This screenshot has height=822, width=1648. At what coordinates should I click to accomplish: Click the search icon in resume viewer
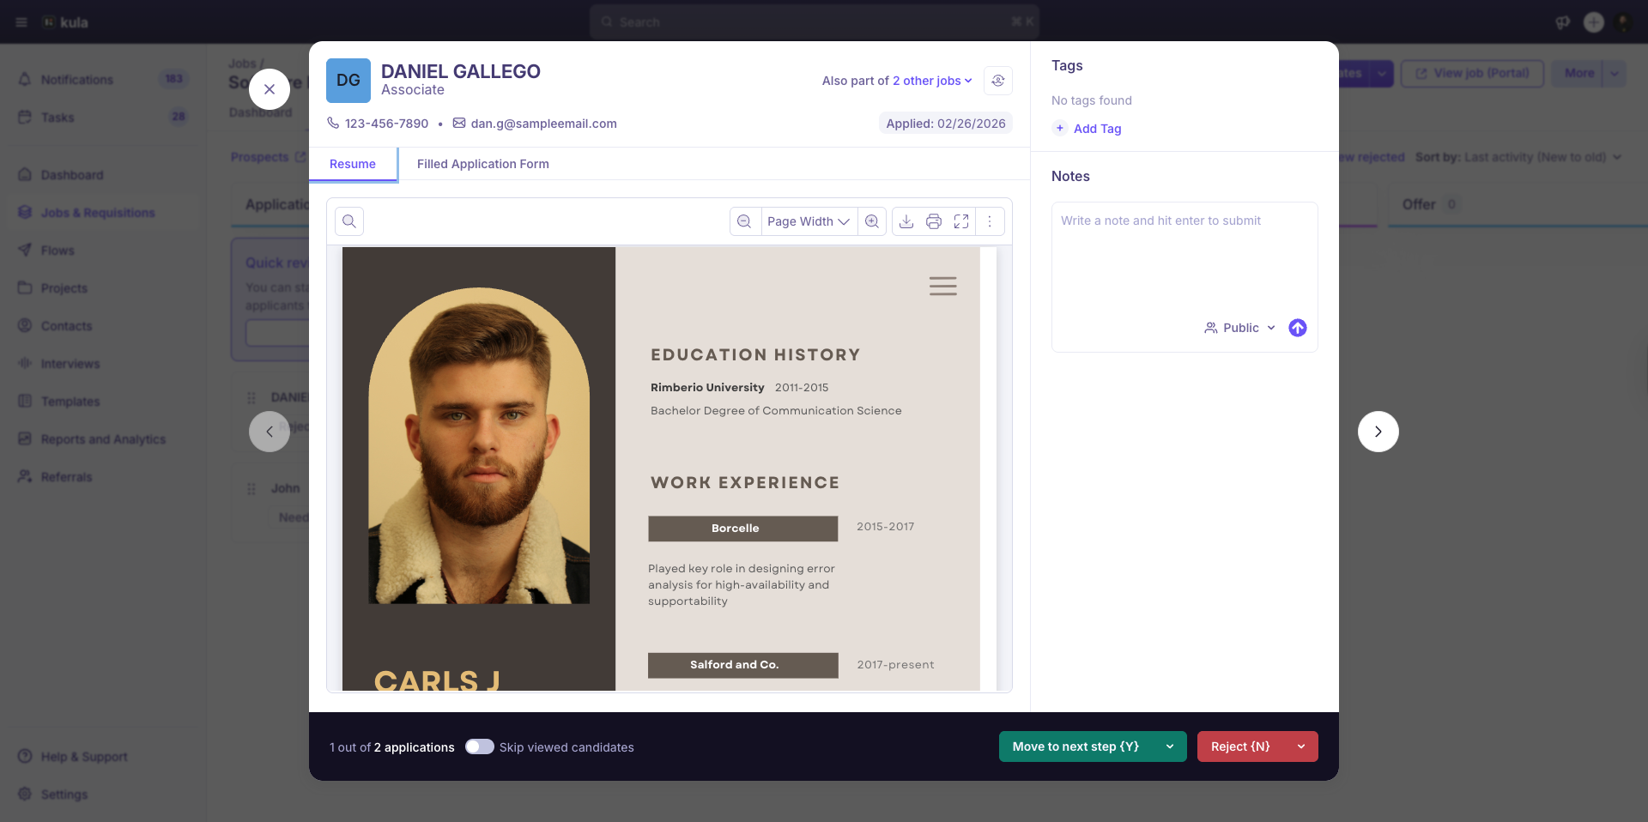click(x=349, y=221)
